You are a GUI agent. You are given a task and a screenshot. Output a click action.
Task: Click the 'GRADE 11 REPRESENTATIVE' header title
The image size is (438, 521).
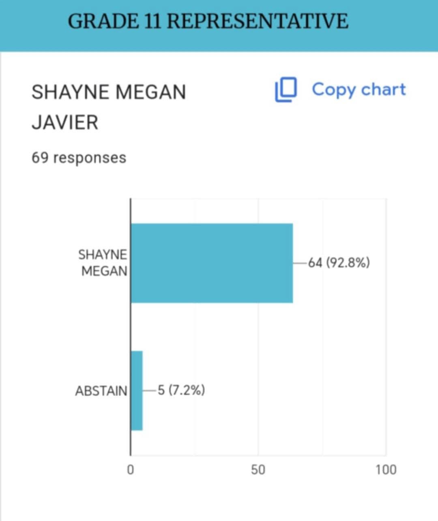click(x=208, y=21)
